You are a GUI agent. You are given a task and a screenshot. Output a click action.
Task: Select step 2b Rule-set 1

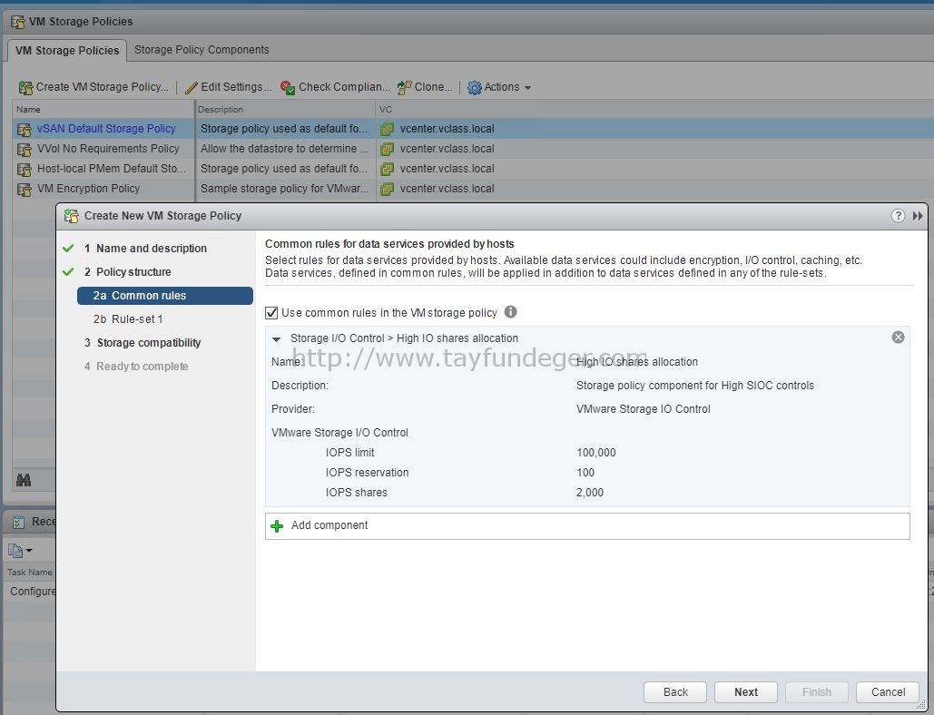point(128,319)
